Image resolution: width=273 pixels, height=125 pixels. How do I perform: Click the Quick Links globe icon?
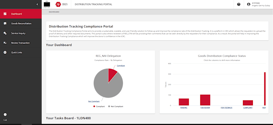(5, 52)
